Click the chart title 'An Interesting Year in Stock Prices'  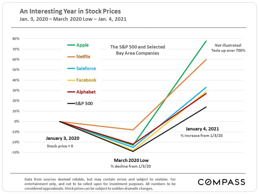(x=70, y=11)
